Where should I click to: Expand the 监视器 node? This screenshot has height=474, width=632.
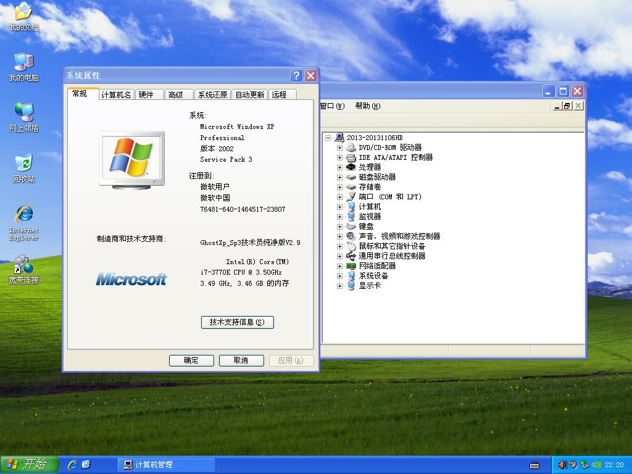[x=340, y=217]
